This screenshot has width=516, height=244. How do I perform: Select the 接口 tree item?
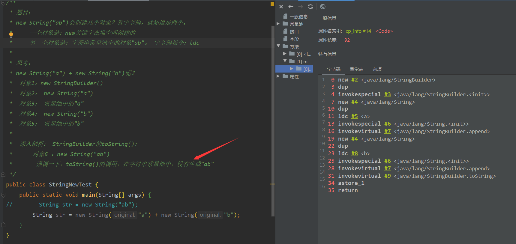(294, 31)
